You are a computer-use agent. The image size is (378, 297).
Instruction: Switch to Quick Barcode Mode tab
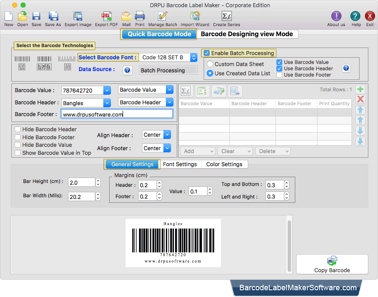point(159,34)
